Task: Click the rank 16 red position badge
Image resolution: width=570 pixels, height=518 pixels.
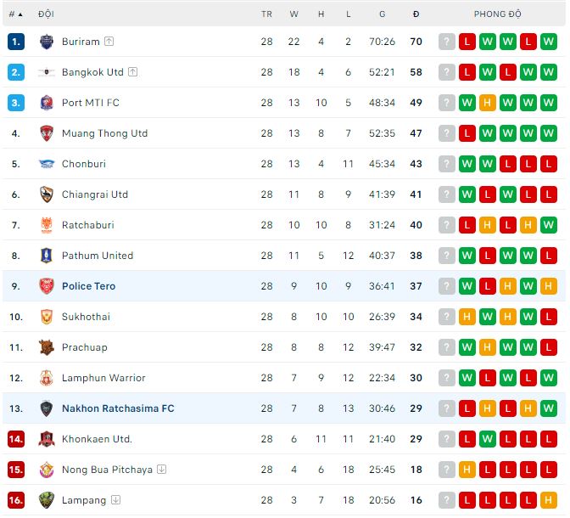Action: click(16, 500)
